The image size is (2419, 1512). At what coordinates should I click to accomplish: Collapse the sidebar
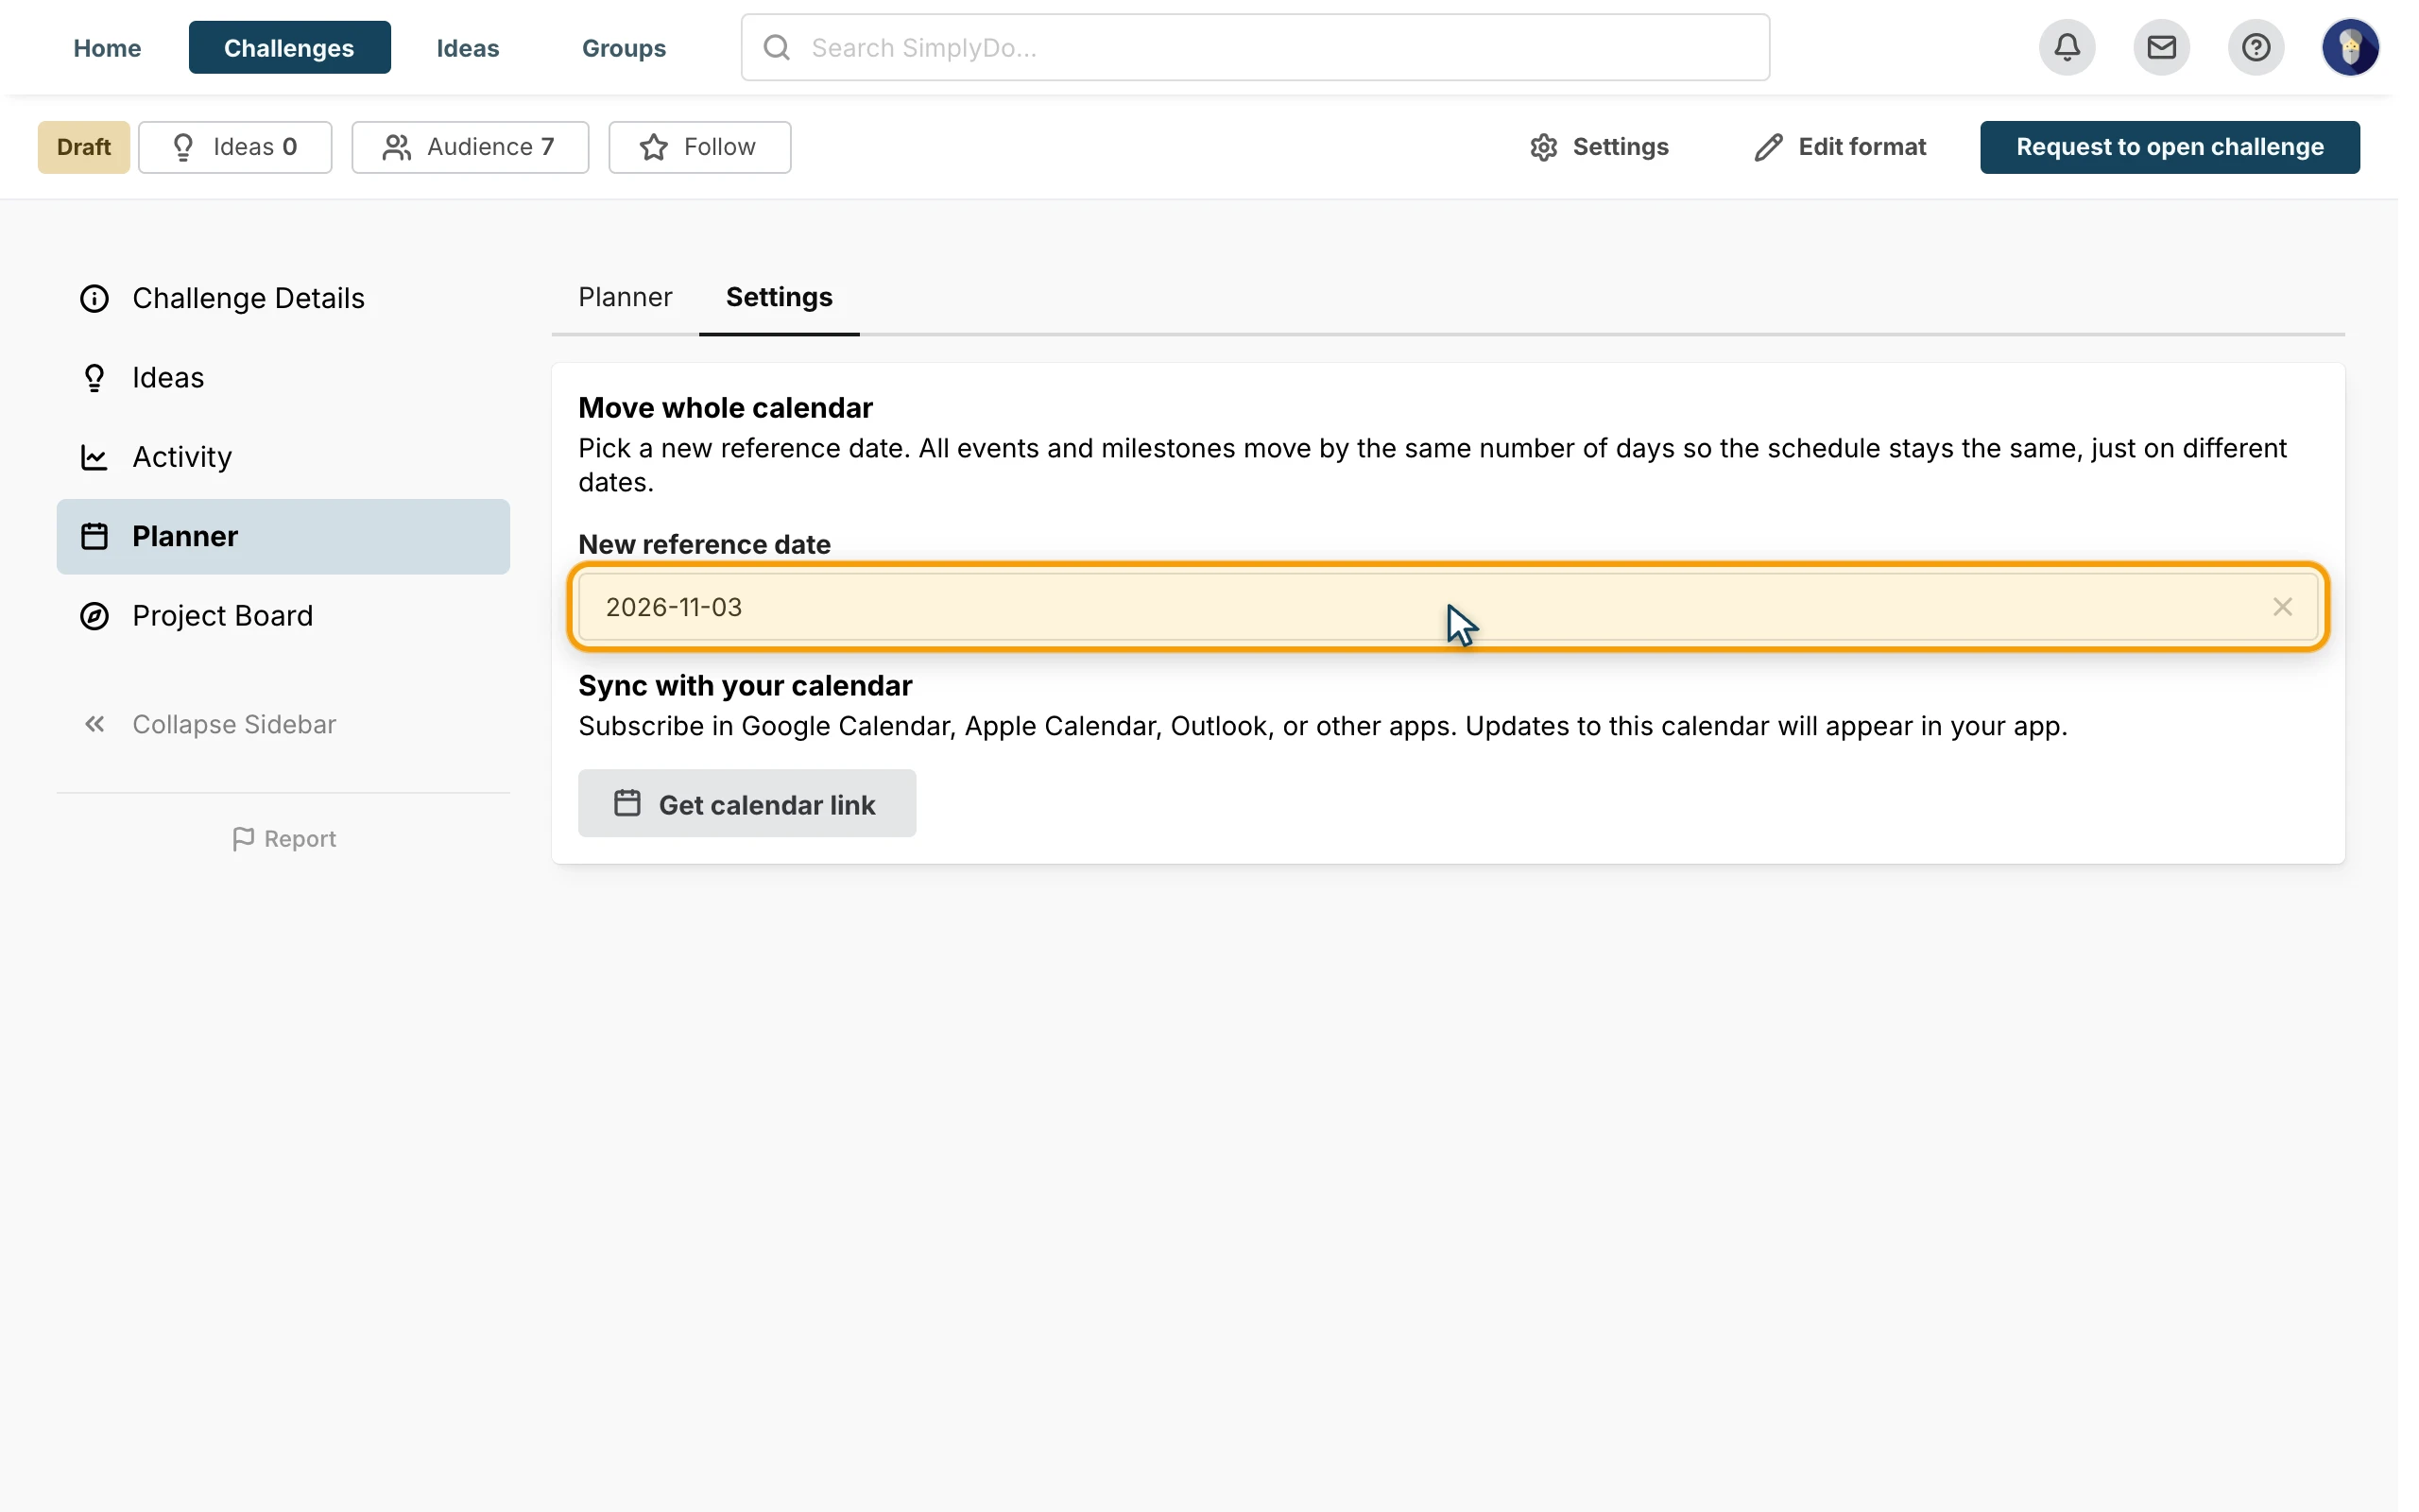(x=210, y=724)
